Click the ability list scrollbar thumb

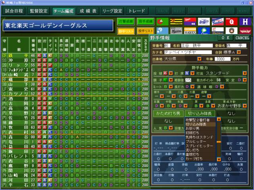(x=219, y=142)
